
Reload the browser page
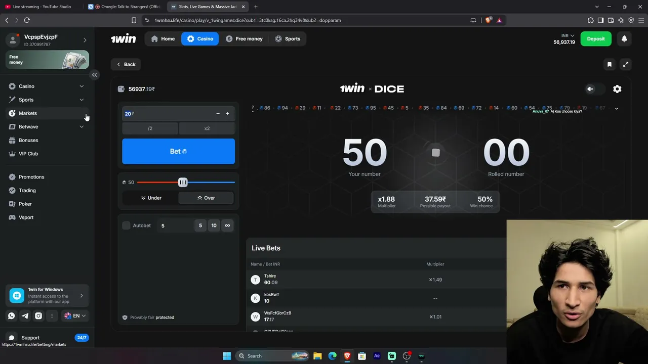(27, 20)
